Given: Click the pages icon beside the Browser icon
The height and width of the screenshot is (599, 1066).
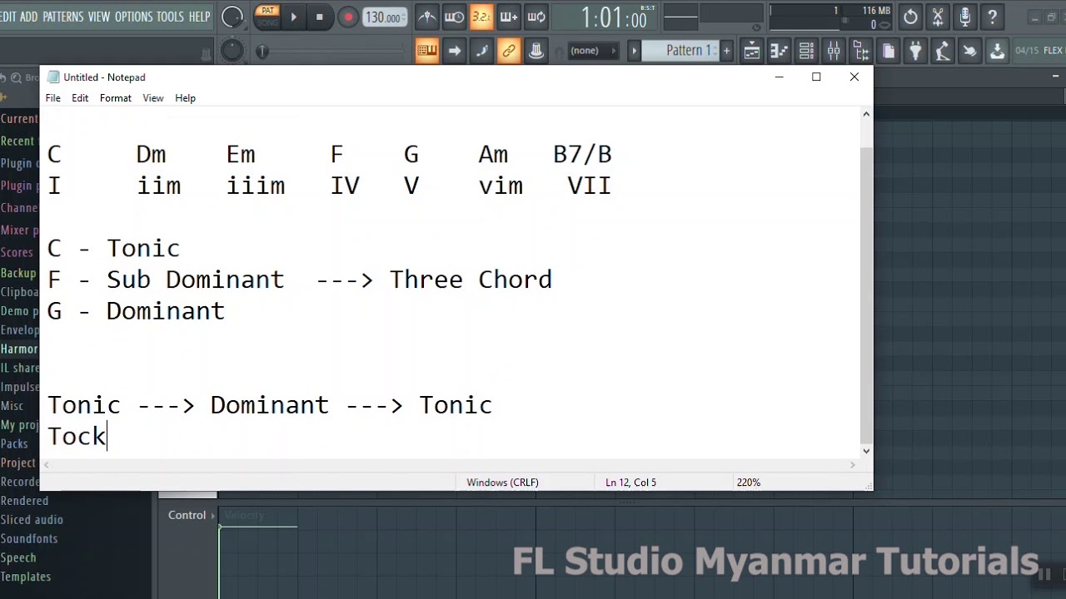Looking at the screenshot, I should tap(889, 51).
